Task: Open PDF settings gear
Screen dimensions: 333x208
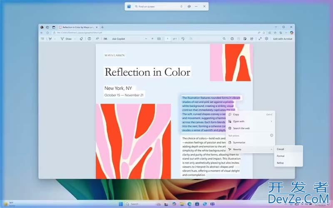Action: click(x=266, y=39)
